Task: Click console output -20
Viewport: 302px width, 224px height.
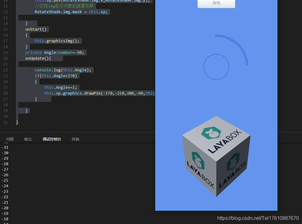Action: coord(5,208)
